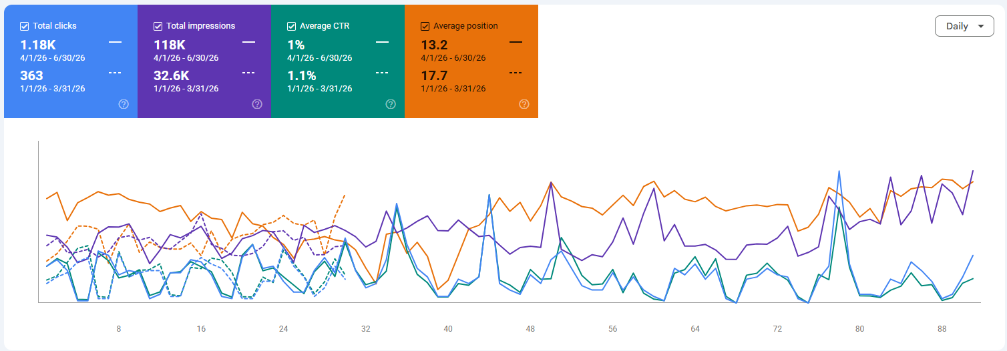Click x-axis label 40

point(448,329)
